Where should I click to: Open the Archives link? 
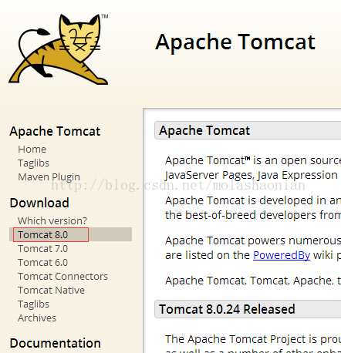(x=37, y=318)
